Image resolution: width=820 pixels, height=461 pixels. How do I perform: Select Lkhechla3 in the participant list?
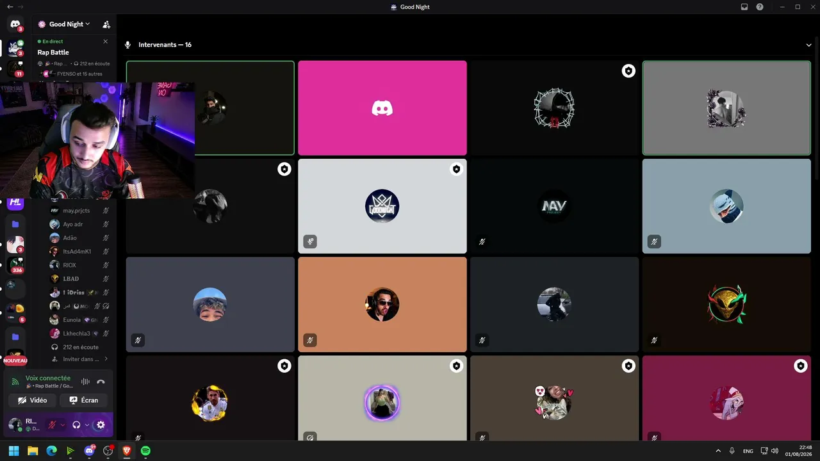(x=79, y=334)
